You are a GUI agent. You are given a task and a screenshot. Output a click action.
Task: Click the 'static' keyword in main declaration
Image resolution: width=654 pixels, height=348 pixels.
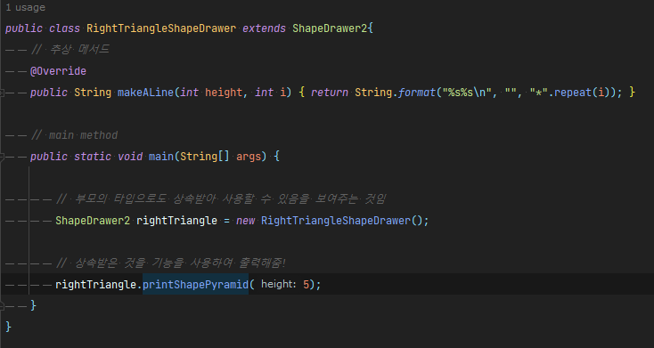93,157
